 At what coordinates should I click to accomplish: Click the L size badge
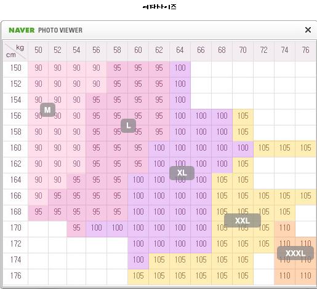click(128, 125)
